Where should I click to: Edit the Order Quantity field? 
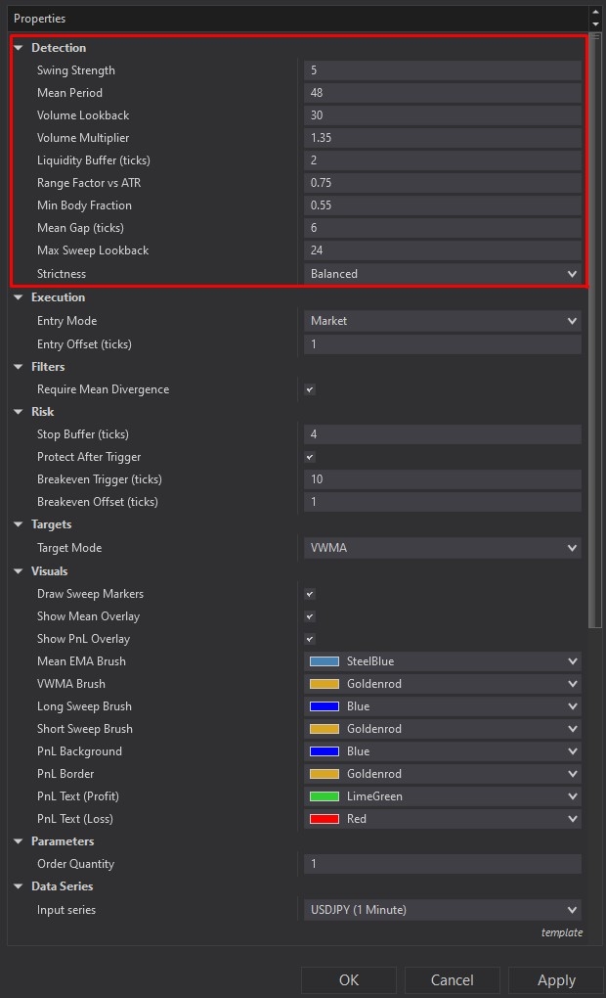pyautogui.click(x=442, y=863)
